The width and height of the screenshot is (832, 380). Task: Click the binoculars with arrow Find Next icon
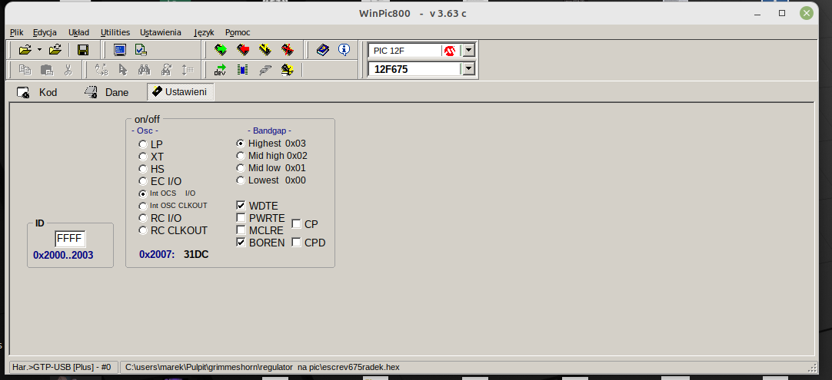click(x=166, y=69)
